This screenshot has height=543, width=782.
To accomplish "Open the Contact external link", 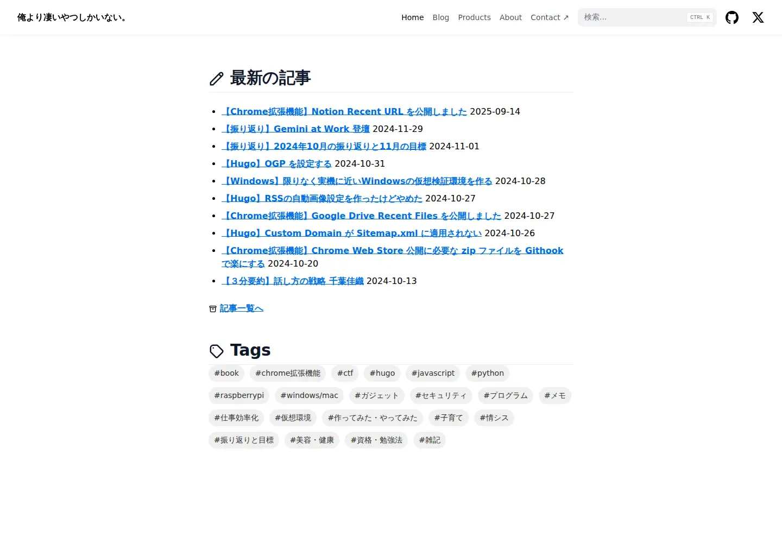I will (550, 17).
